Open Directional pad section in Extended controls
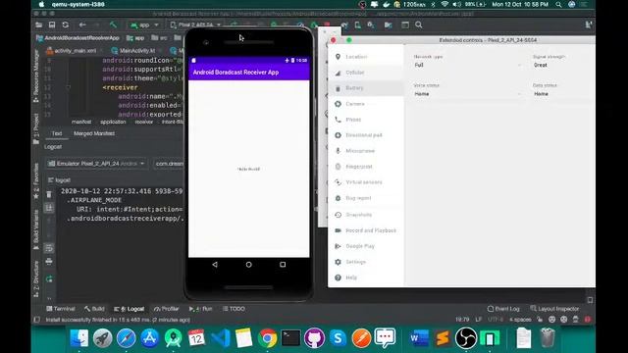Screen dimensions: 628x353 [x=365, y=135]
